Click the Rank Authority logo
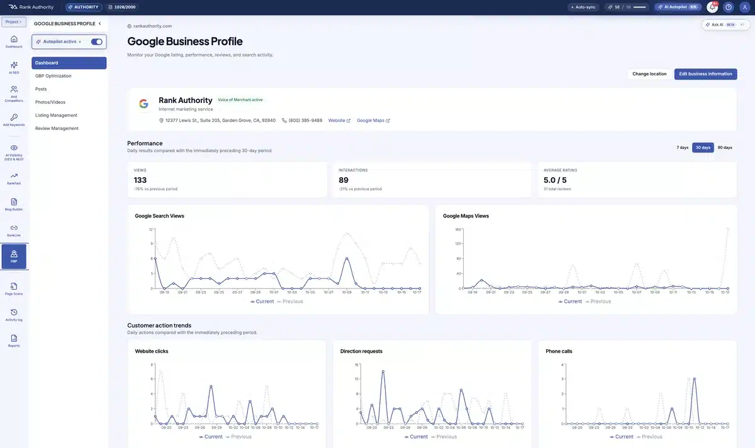 click(31, 7)
